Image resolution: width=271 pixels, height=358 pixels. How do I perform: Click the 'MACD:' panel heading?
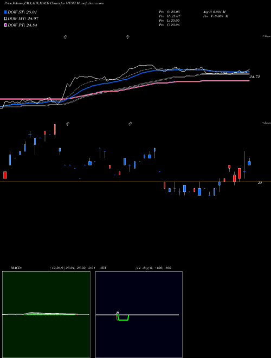pyautogui.click(x=16, y=268)
